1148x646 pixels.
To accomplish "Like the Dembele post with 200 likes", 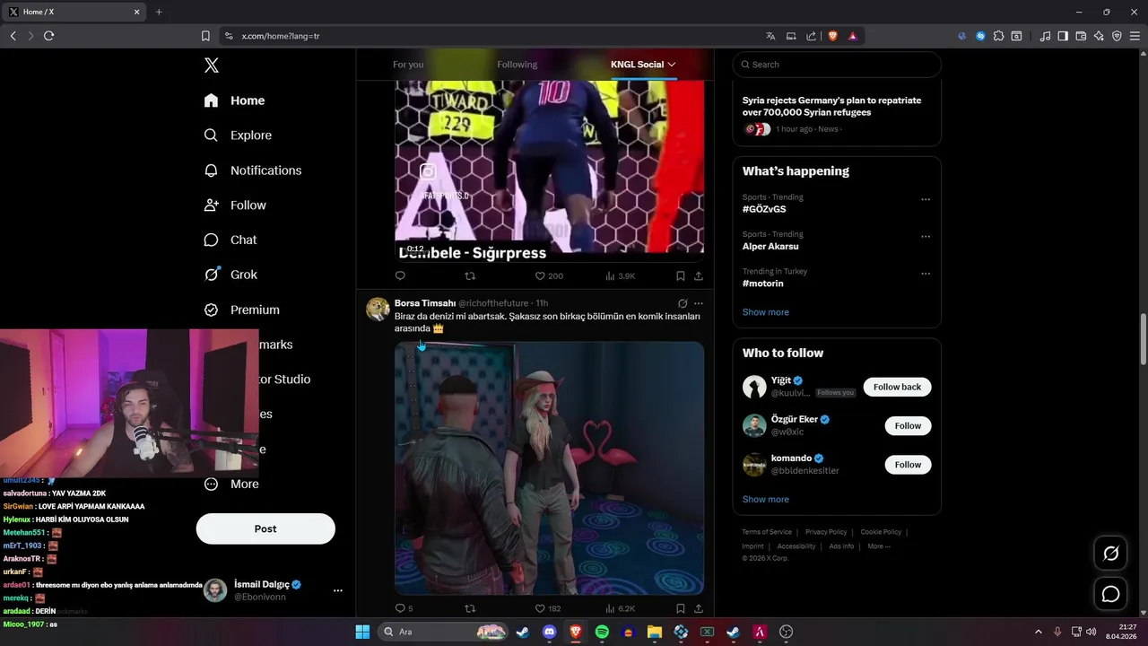I will (x=549, y=276).
